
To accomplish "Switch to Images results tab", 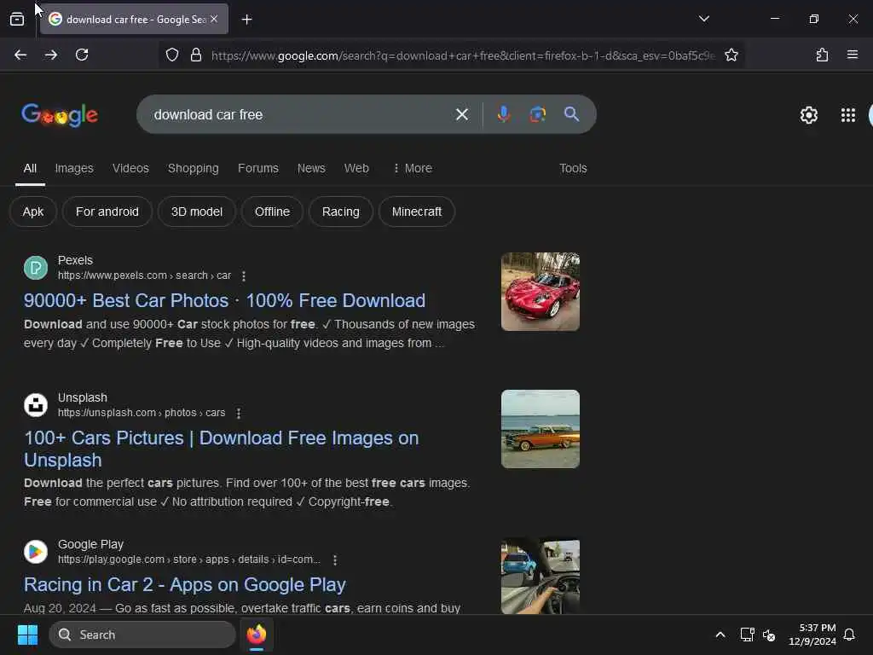I will (x=74, y=168).
